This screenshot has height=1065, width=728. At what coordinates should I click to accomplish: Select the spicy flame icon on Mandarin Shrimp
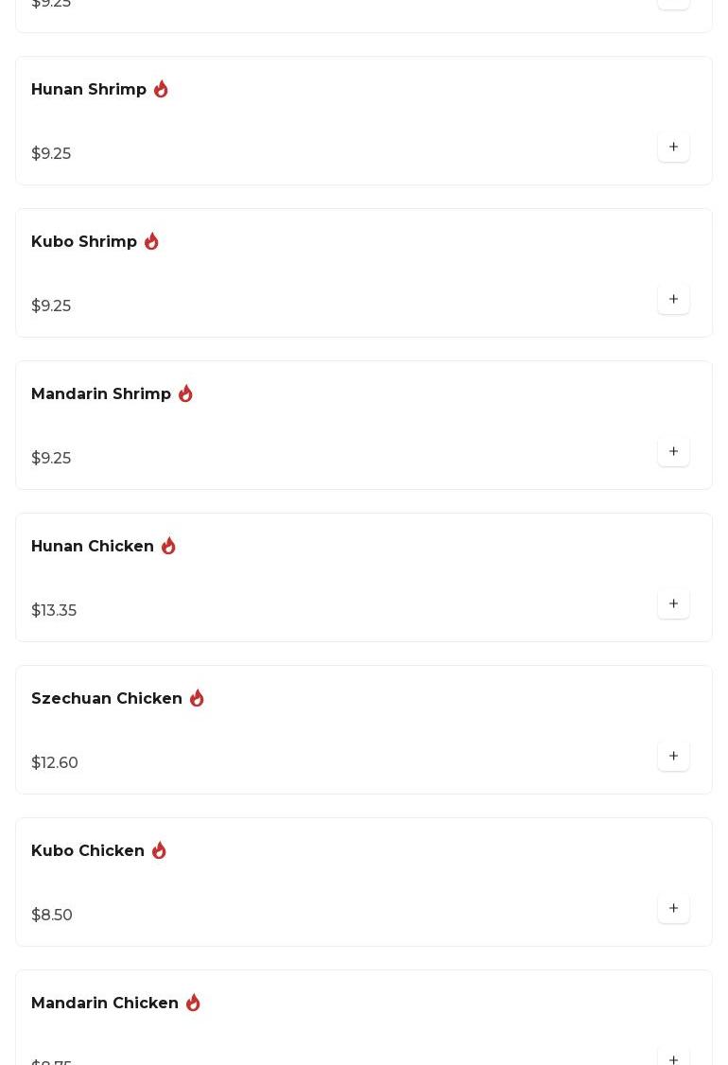click(x=185, y=393)
